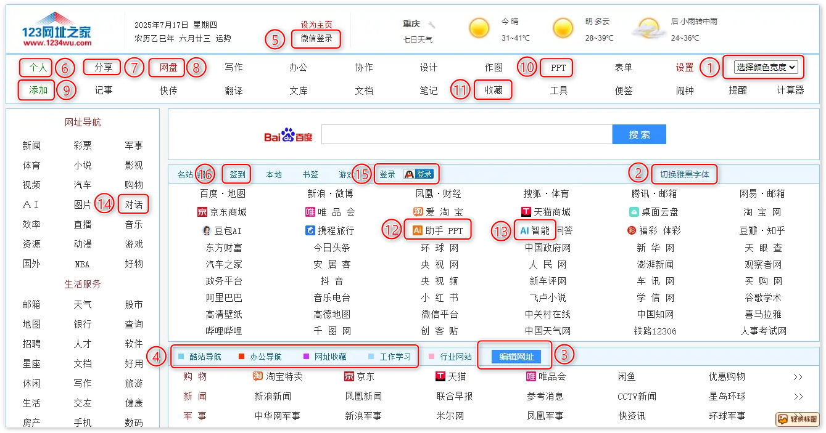Open the 计算器 tool link
Screen dimensions: 826x433
pyautogui.click(x=791, y=90)
